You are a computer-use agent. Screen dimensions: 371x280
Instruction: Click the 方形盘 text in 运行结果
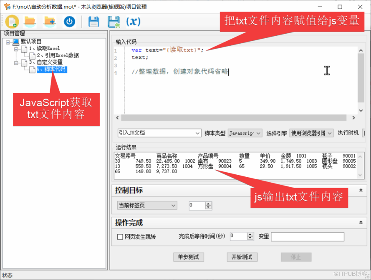click(205, 166)
